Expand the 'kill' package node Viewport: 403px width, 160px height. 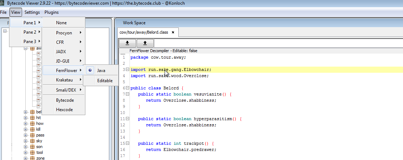click(25, 129)
